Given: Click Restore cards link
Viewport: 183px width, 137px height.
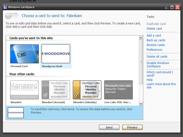Looking at the screenshot, I should click(156, 45).
